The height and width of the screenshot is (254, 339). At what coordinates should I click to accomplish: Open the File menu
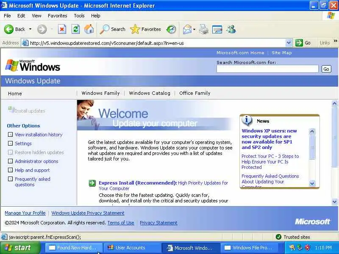pyautogui.click(x=7, y=16)
